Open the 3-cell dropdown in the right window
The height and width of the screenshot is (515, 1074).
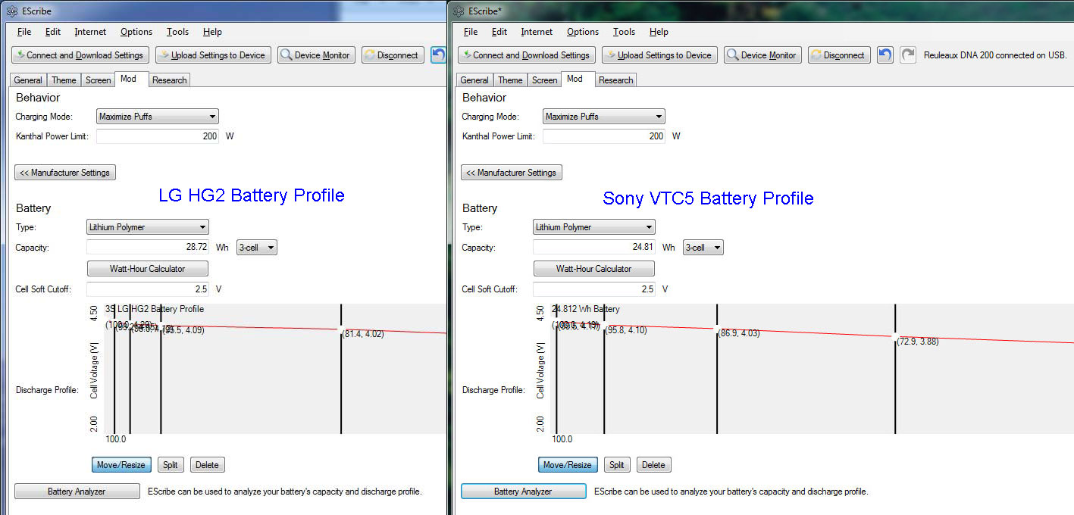tap(703, 248)
